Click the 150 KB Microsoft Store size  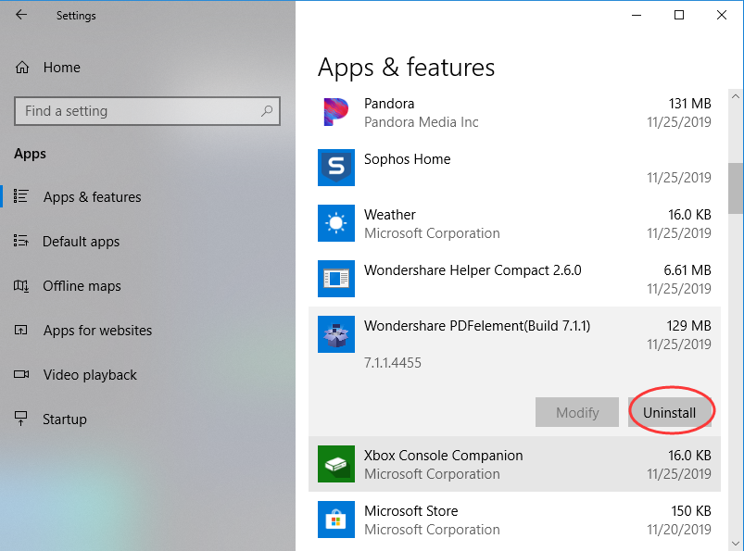pyautogui.click(x=691, y=510)
